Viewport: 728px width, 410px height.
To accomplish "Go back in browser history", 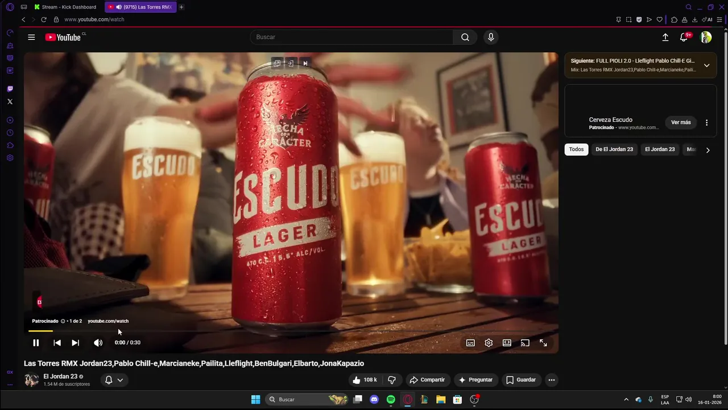I will (23, 19).
